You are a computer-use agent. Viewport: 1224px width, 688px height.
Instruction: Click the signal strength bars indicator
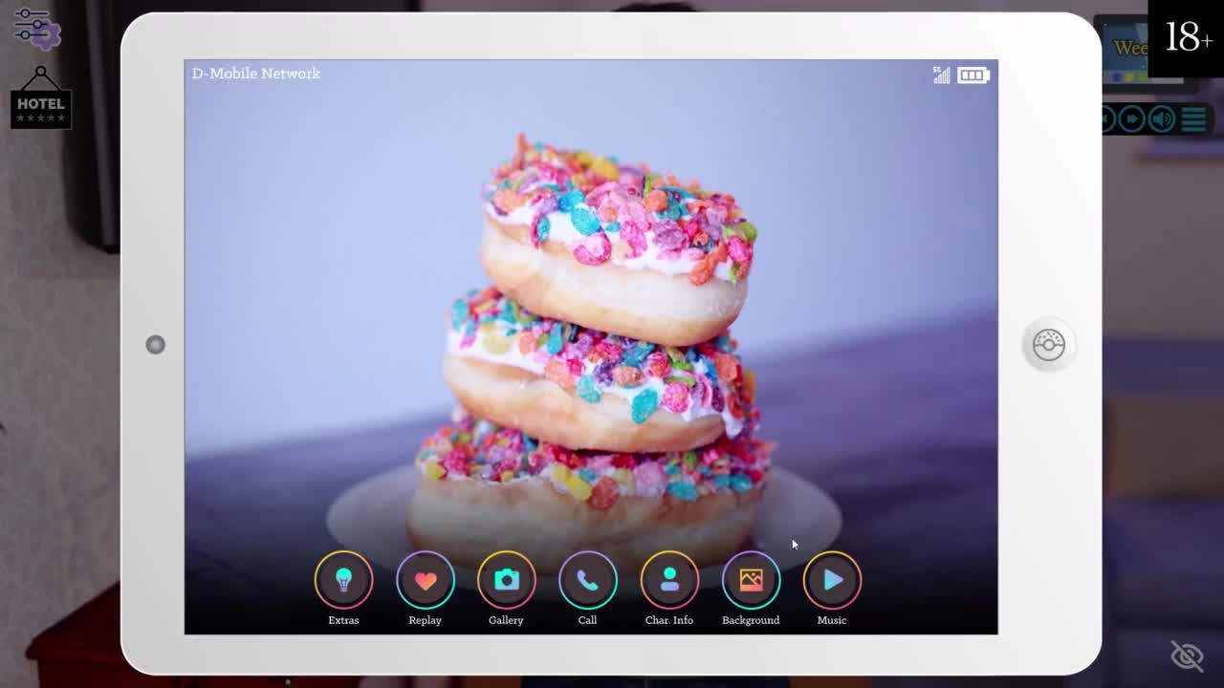pos(942,75)
